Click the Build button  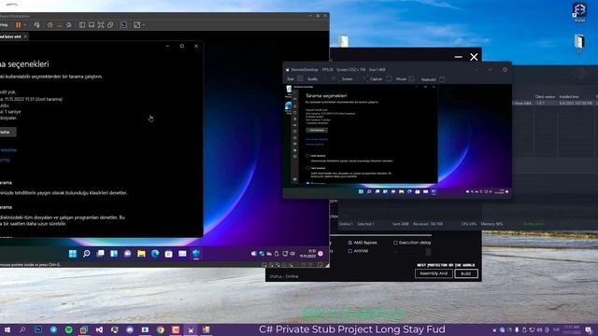tap(466, 273)
